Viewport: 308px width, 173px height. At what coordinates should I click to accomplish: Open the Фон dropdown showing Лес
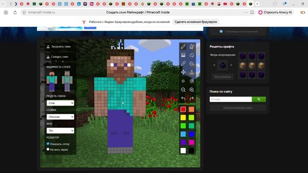tap(60, 130)
